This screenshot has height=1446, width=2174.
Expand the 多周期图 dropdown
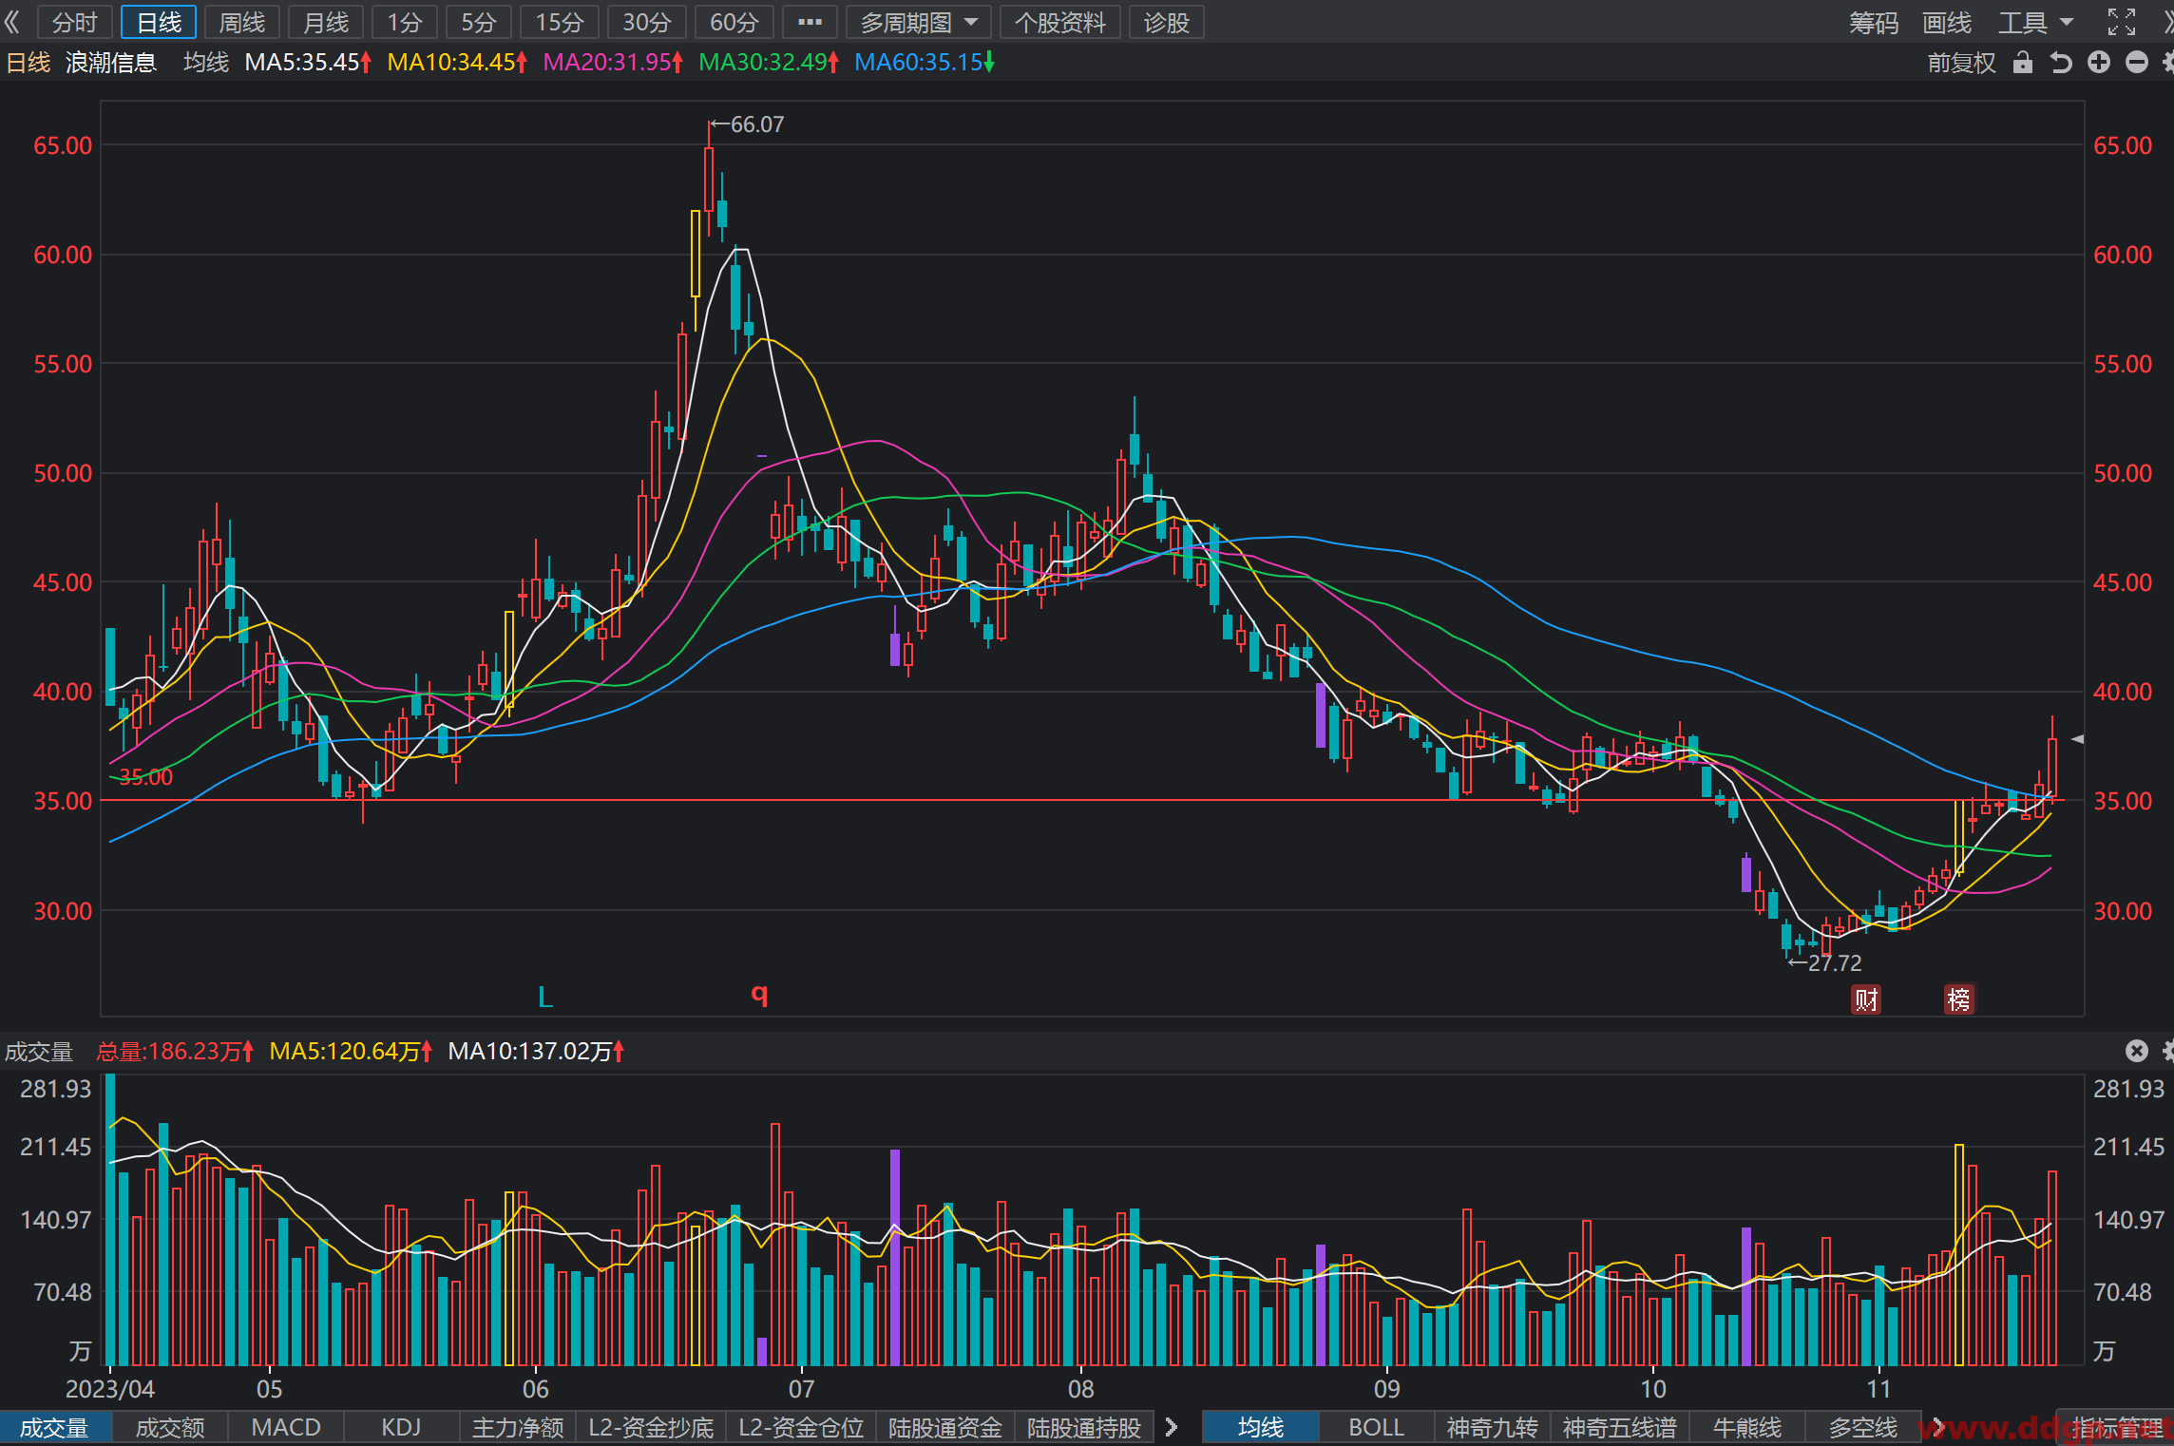pyautogui.click(x=918, y=22)
